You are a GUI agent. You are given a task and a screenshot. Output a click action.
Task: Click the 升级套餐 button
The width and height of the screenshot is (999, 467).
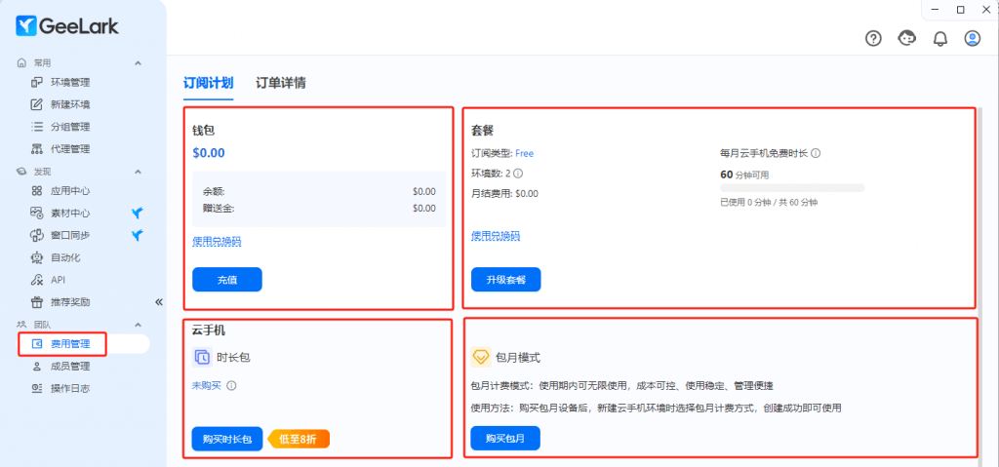pos(505,280)
